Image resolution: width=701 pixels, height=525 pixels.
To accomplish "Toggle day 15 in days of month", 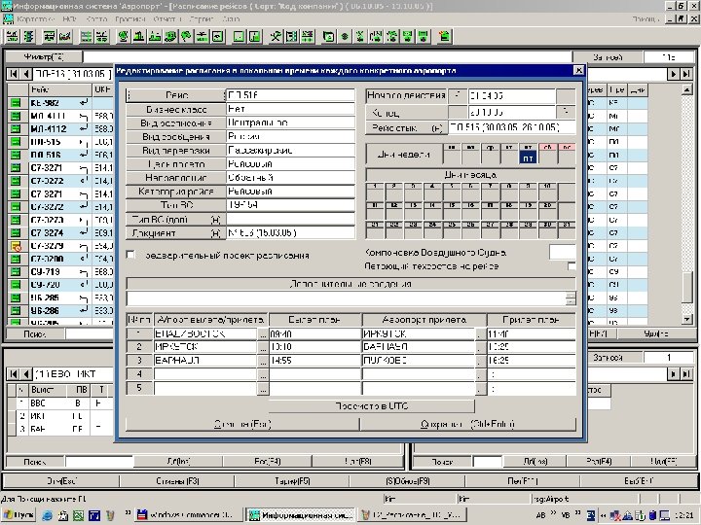I will [452, 211].
